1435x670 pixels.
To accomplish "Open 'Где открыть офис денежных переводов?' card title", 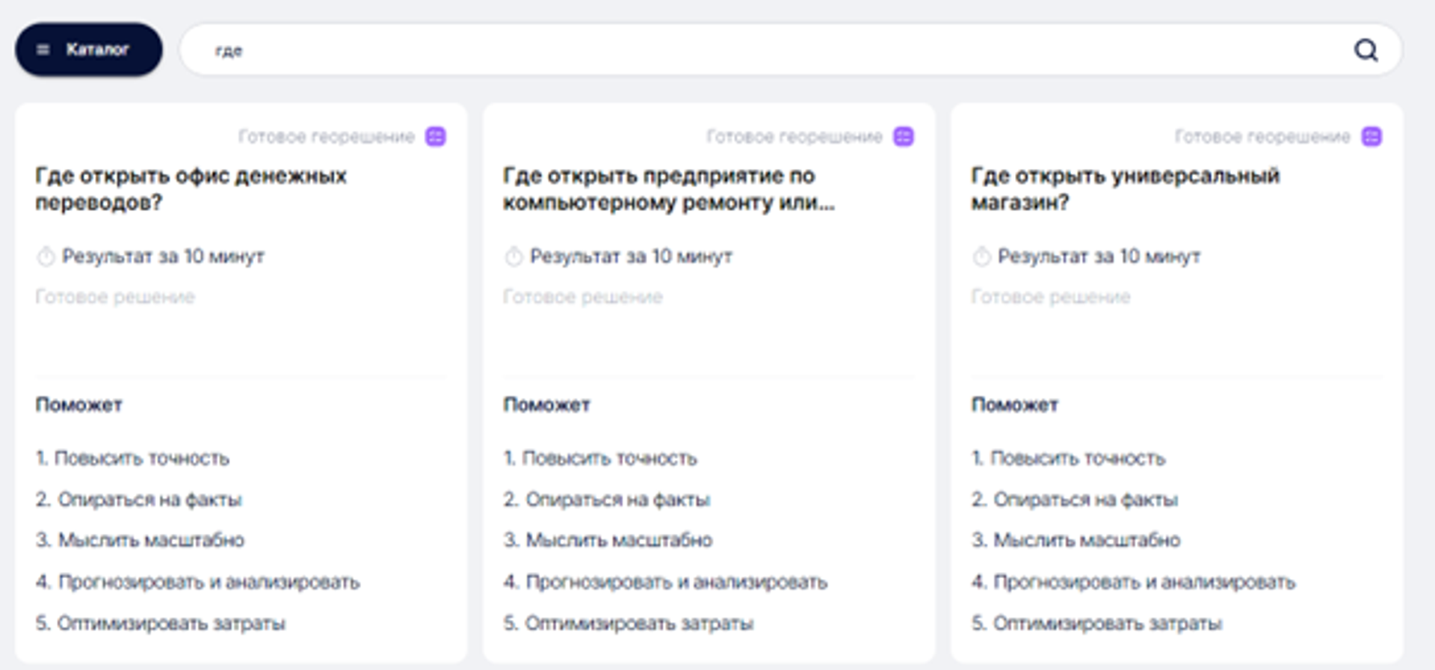I will 191,188.
